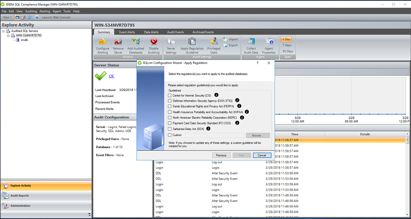Check Sarbanes-Oxley Act (SOX)
The height and width of the screenshot is (219, 411).
pyautogui.click(x=170, y=129)
